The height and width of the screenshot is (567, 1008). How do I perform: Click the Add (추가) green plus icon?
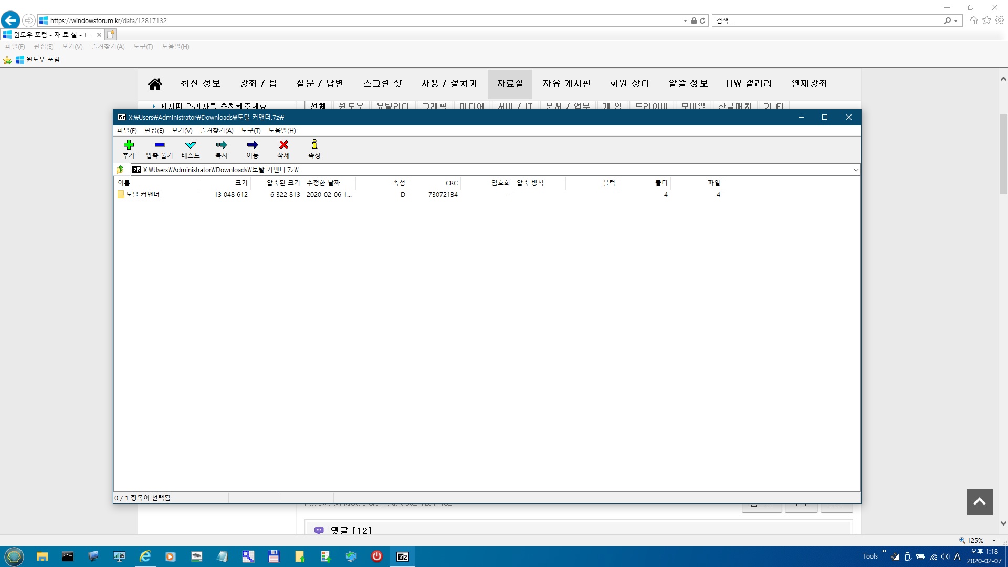[129, 145]
